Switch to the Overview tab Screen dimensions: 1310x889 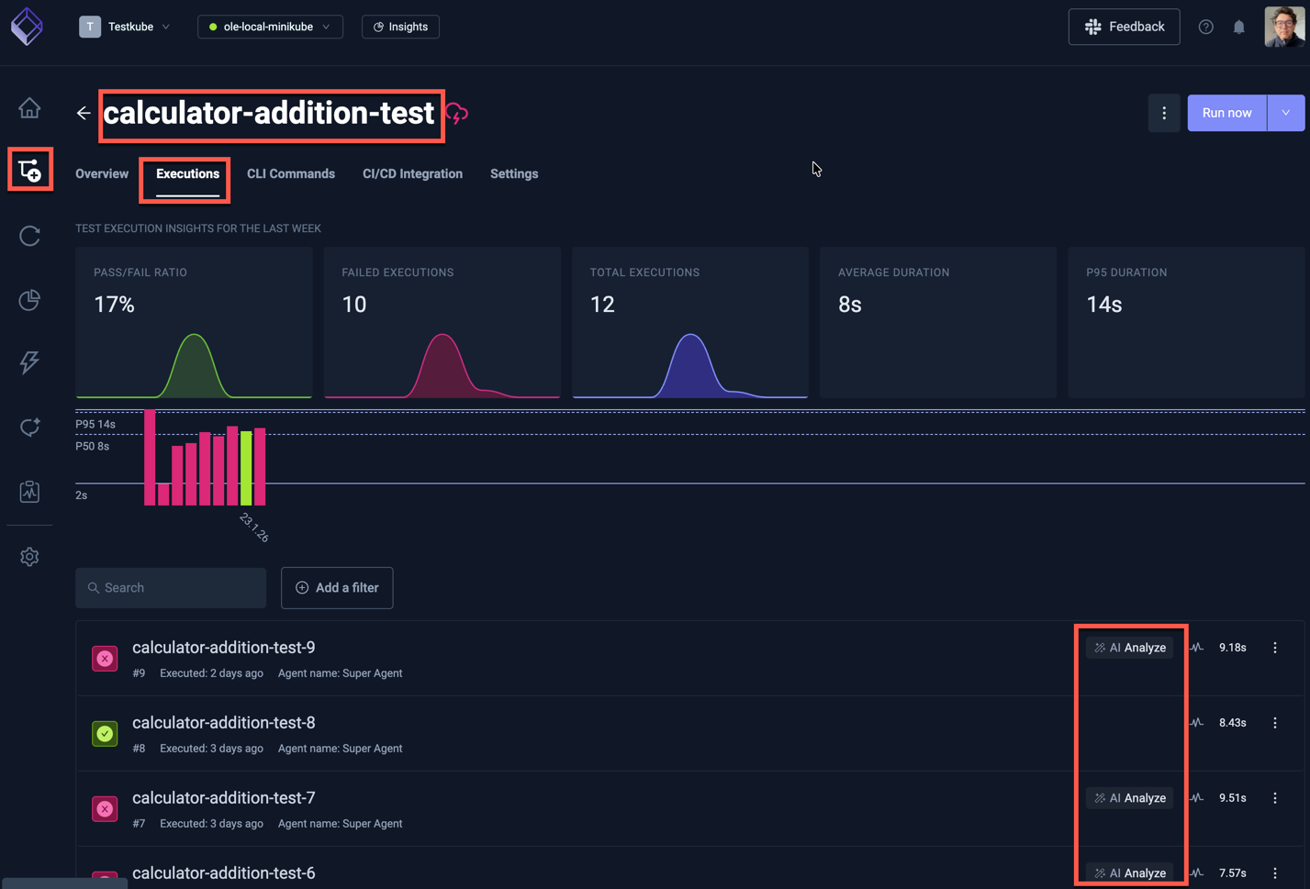pos(102,173)
